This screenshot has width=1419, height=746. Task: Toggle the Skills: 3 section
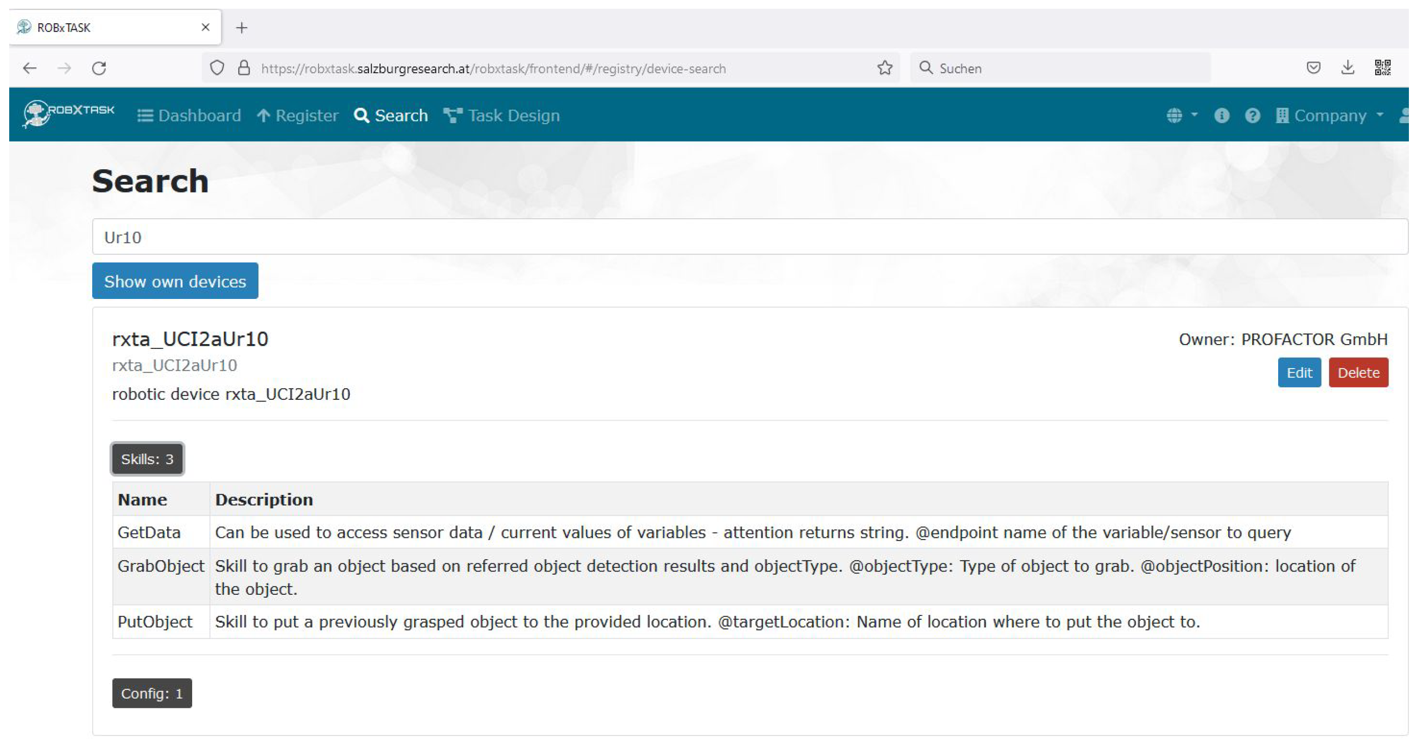point(147,459)
